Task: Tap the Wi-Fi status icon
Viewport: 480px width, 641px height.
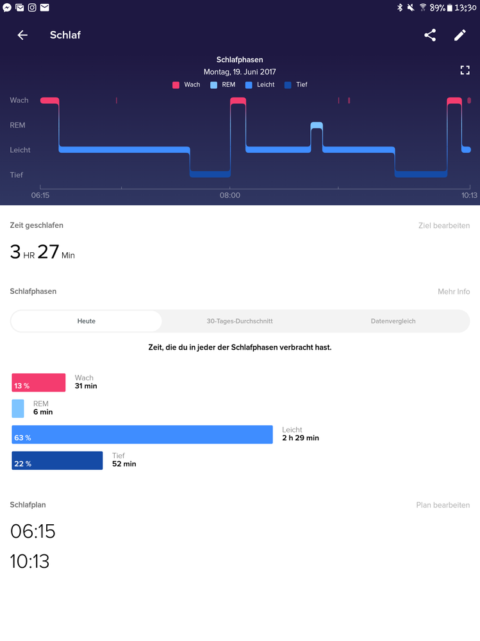Action: point(423,8)
